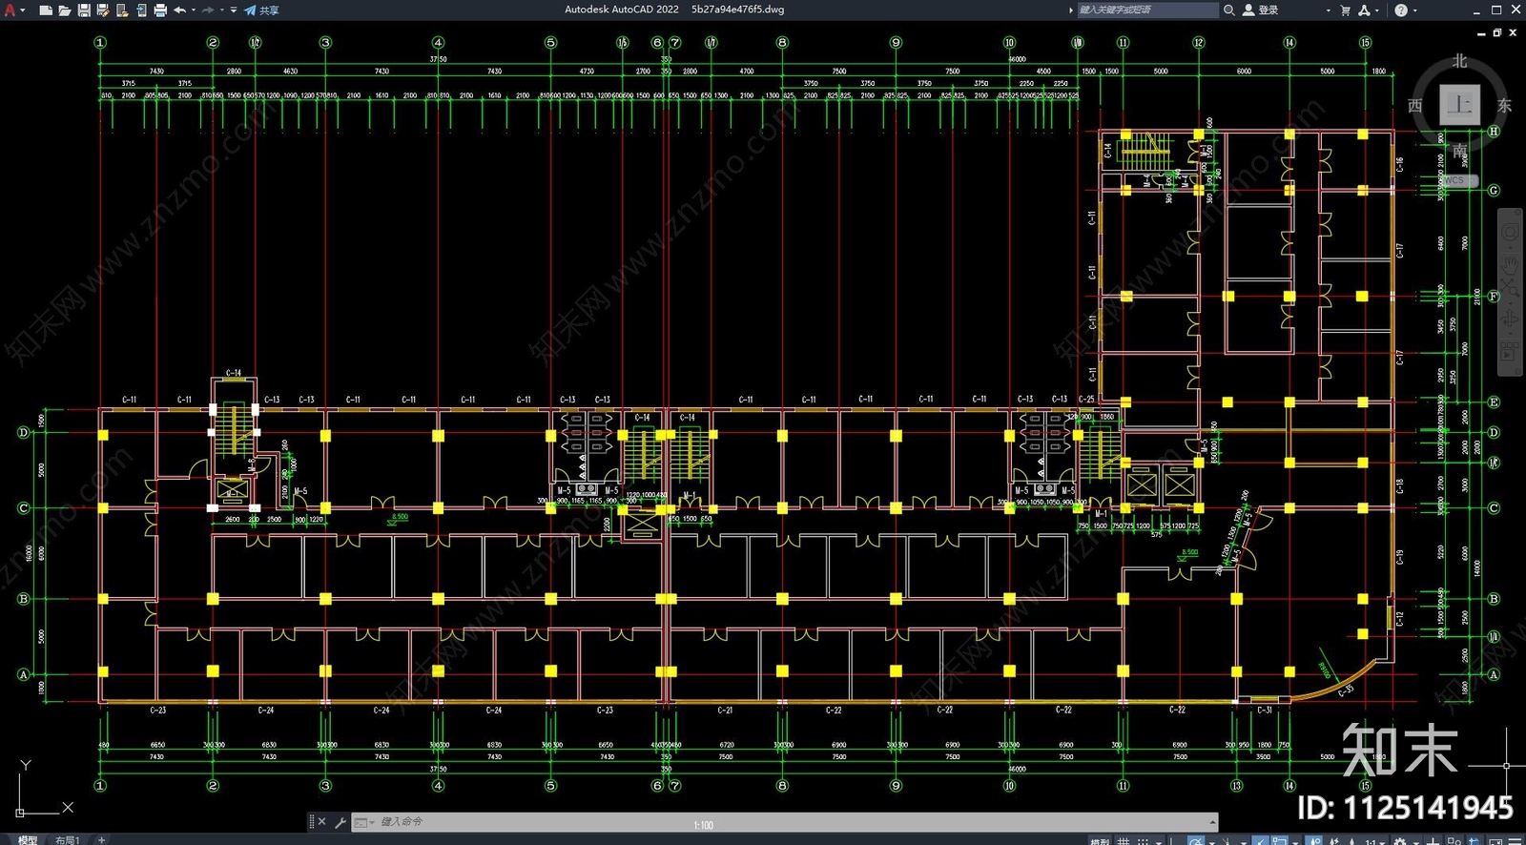This screenshot has height=845, width=1526.
Task: Open from Web and Mobile icon
Action: (x=122, y=10)
